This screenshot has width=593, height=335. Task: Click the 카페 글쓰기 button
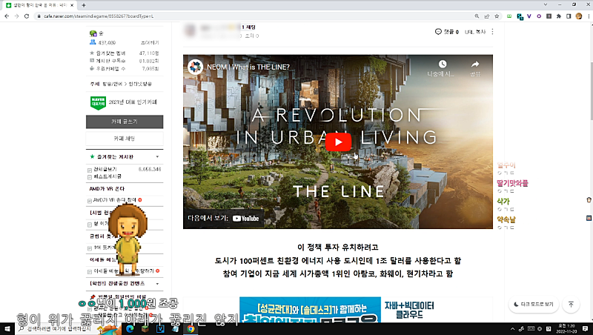125,121
